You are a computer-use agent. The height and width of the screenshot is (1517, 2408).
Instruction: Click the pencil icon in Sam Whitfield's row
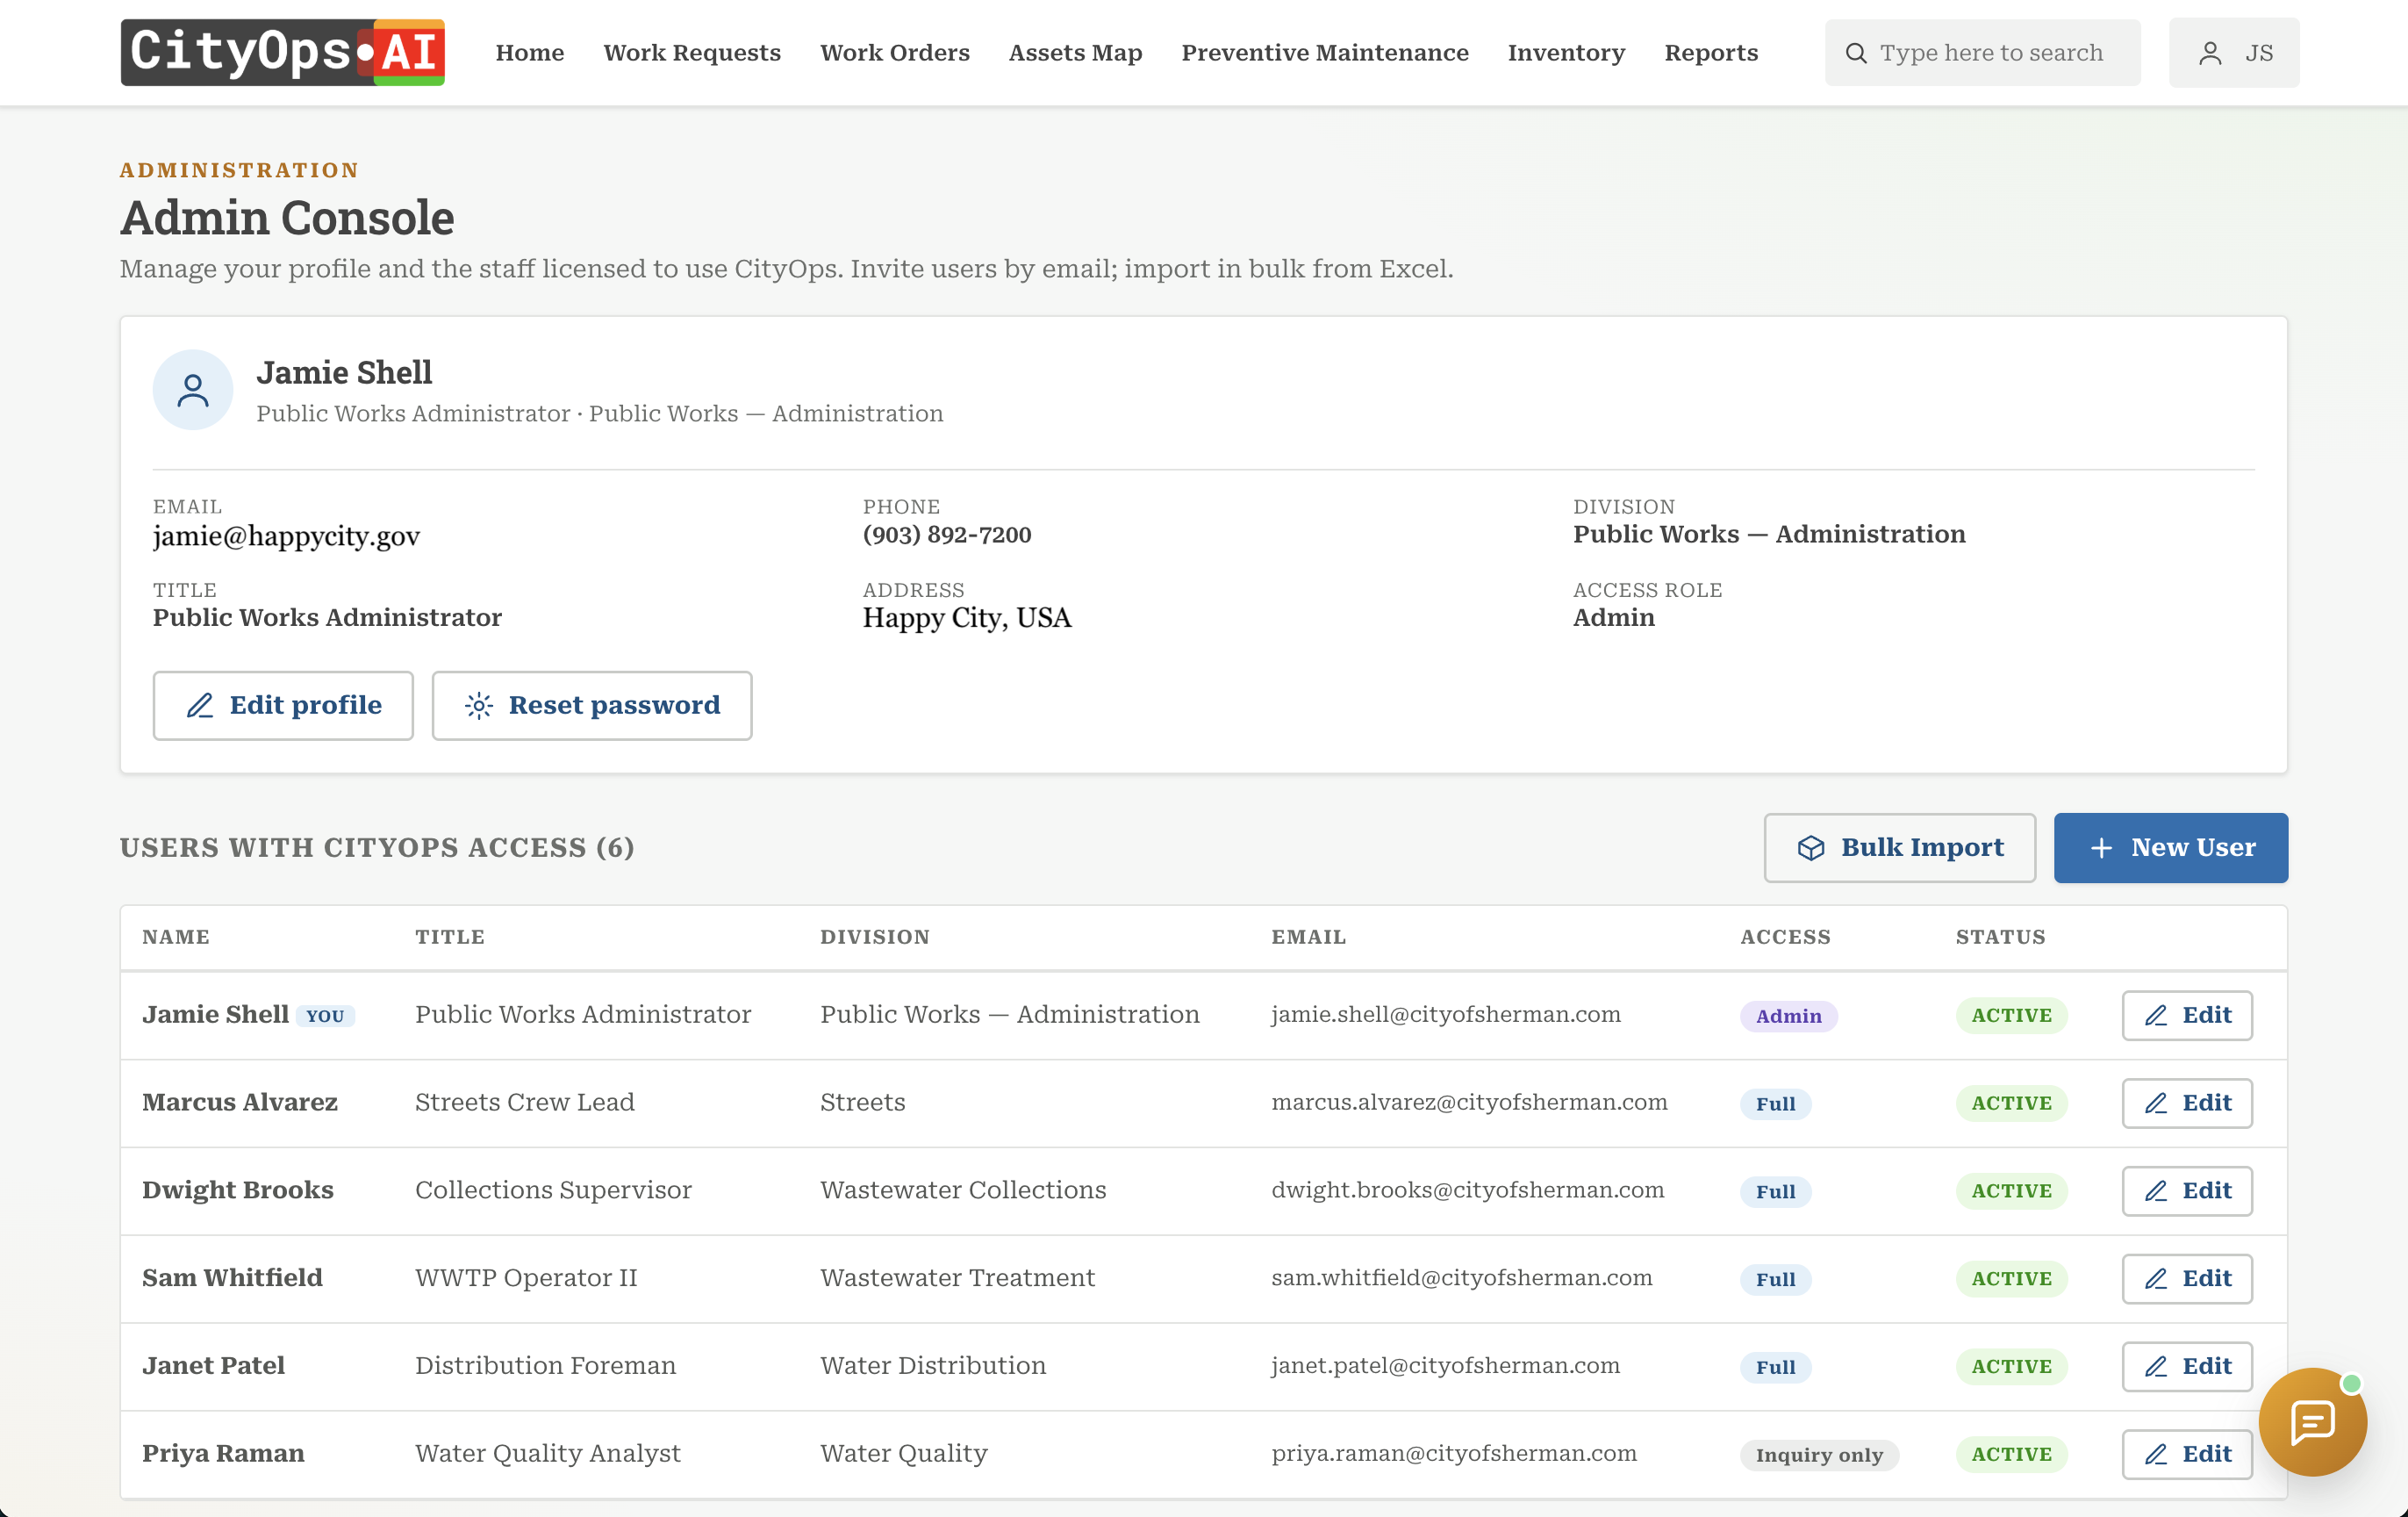pos(2156,1279)
